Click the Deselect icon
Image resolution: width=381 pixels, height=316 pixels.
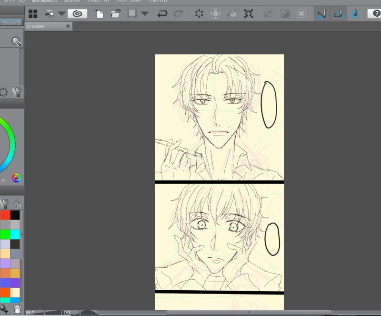[268, 14]
